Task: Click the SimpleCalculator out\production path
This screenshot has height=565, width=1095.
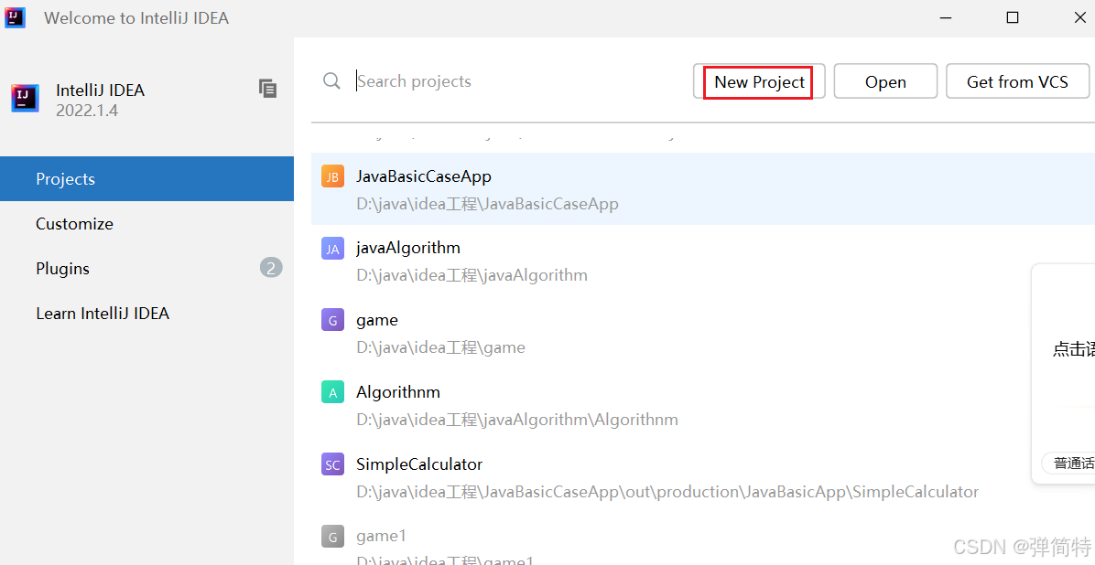Action: pyautogui.click(x=667, y=492)
